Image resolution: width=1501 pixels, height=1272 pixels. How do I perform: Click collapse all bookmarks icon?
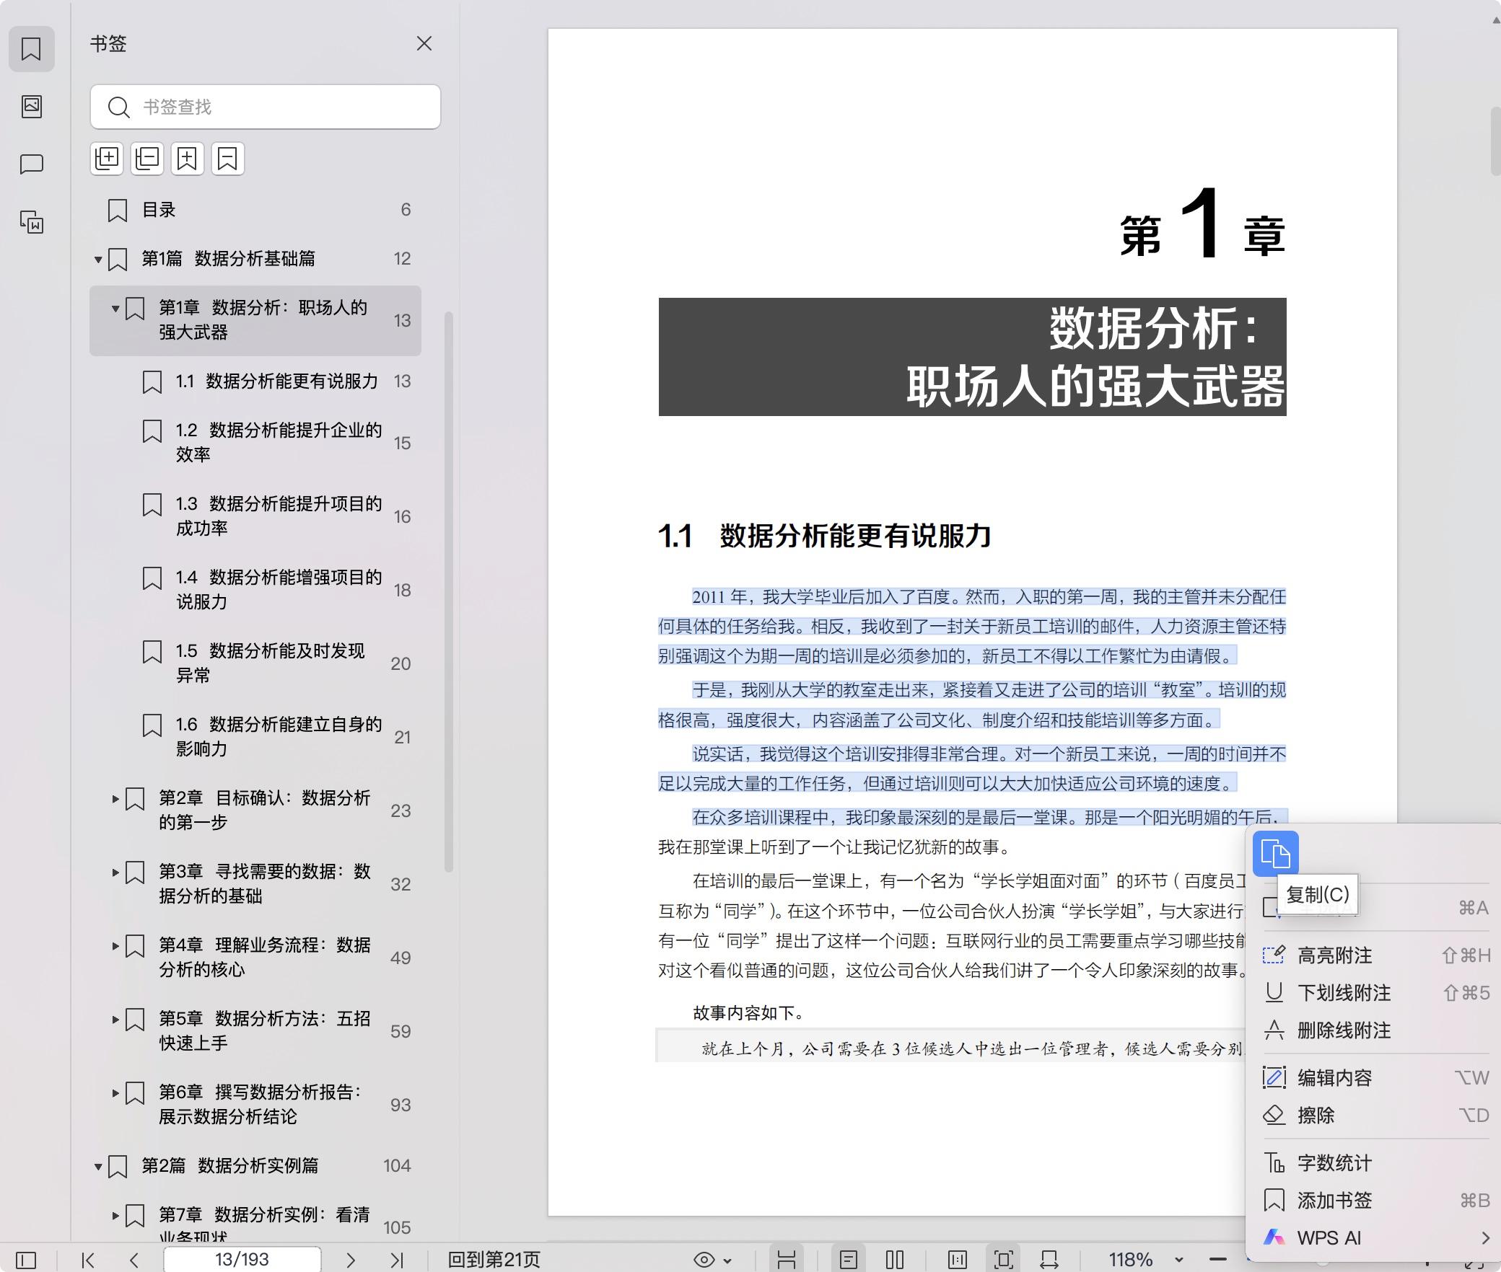[147, 159]
